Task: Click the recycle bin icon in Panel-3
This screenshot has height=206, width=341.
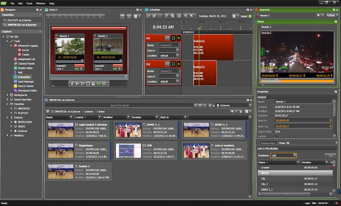Action: click(x=129, y=16)
